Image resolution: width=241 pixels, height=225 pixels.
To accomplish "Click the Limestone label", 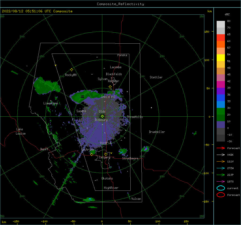I will pyautogui.click(x=51, y=103).
